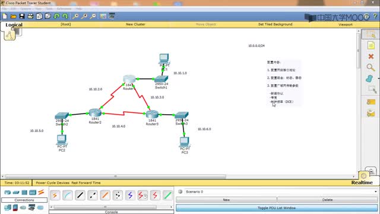Click Power Cycle Devices
Viewport: 380px width, 214px height.
tap(53, 182)
